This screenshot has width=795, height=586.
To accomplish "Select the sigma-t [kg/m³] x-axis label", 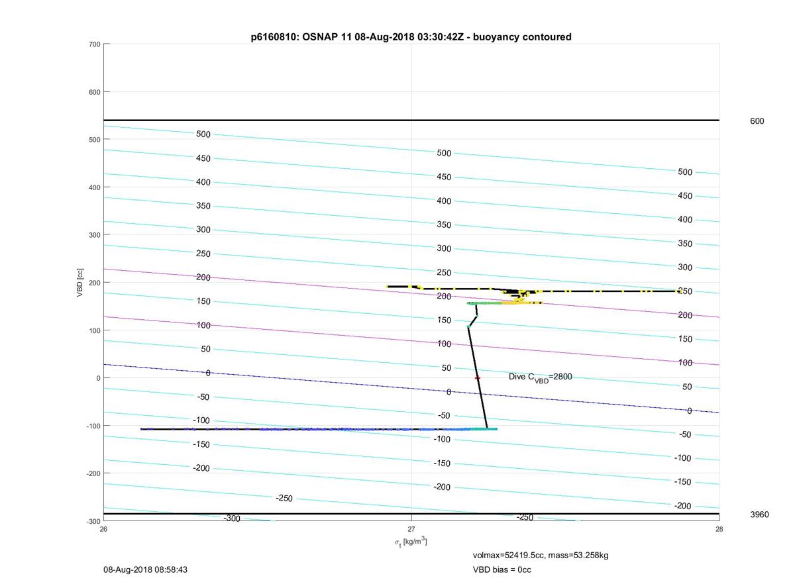I will click(x=411, y=542).
